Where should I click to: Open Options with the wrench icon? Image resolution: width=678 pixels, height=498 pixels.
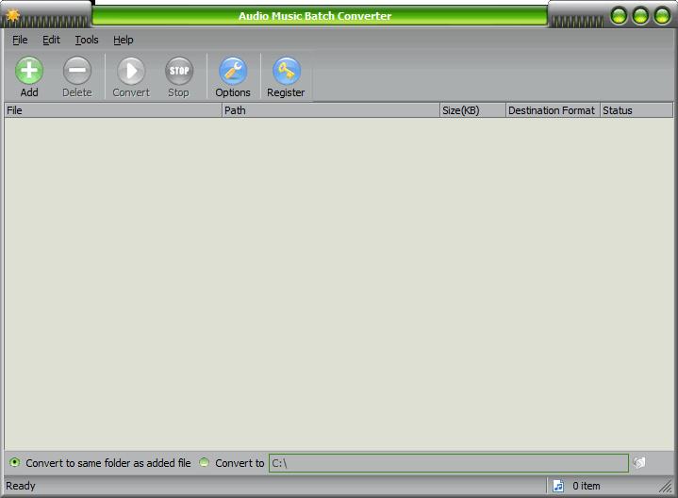point(233,71)
